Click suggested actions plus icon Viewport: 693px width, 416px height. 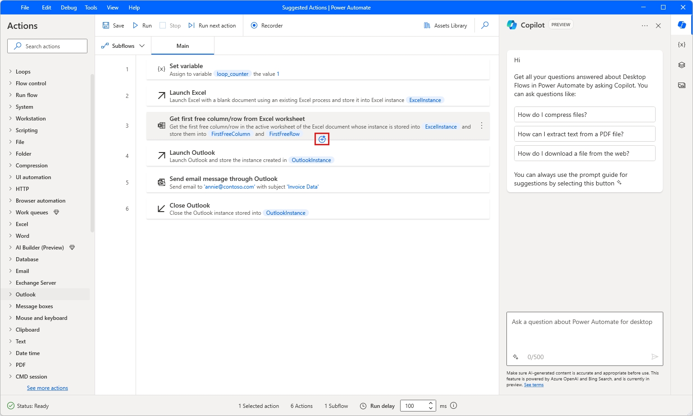[322, 139]
